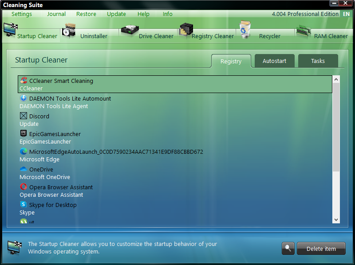Minimize the Cleaning Suite window
Viewport: 355px width, 265px height.
(x=334, y=3)
